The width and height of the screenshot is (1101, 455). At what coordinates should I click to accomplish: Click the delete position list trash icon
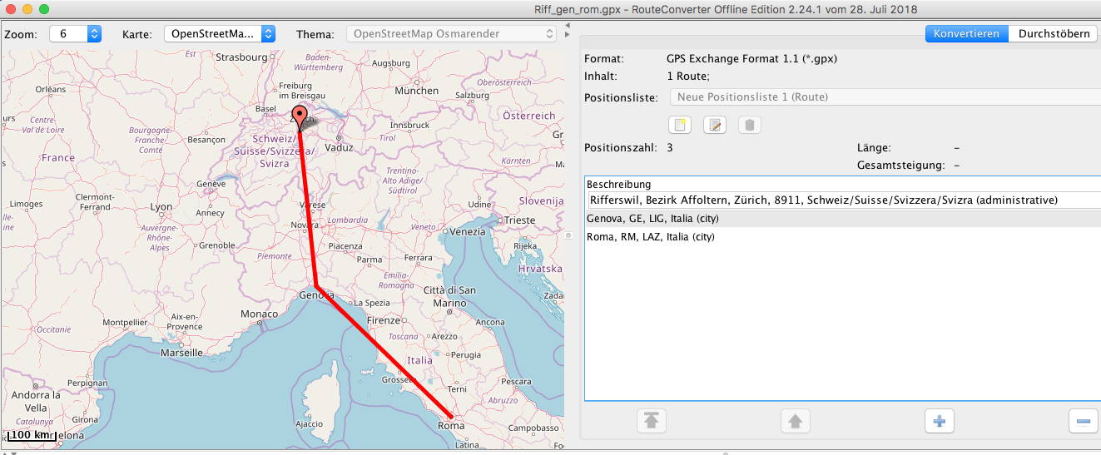749,125
